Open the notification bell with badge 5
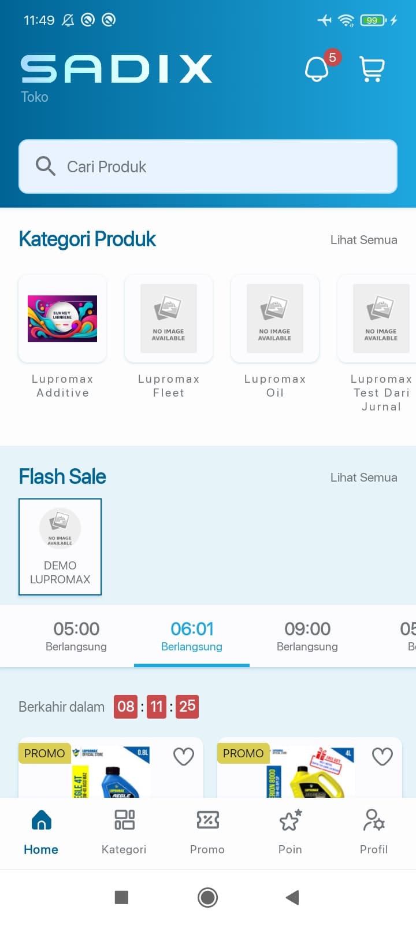416x925 pixels. tap(317, 69)
